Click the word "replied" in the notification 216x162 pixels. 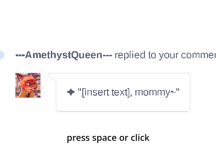(x=130, y=55)
